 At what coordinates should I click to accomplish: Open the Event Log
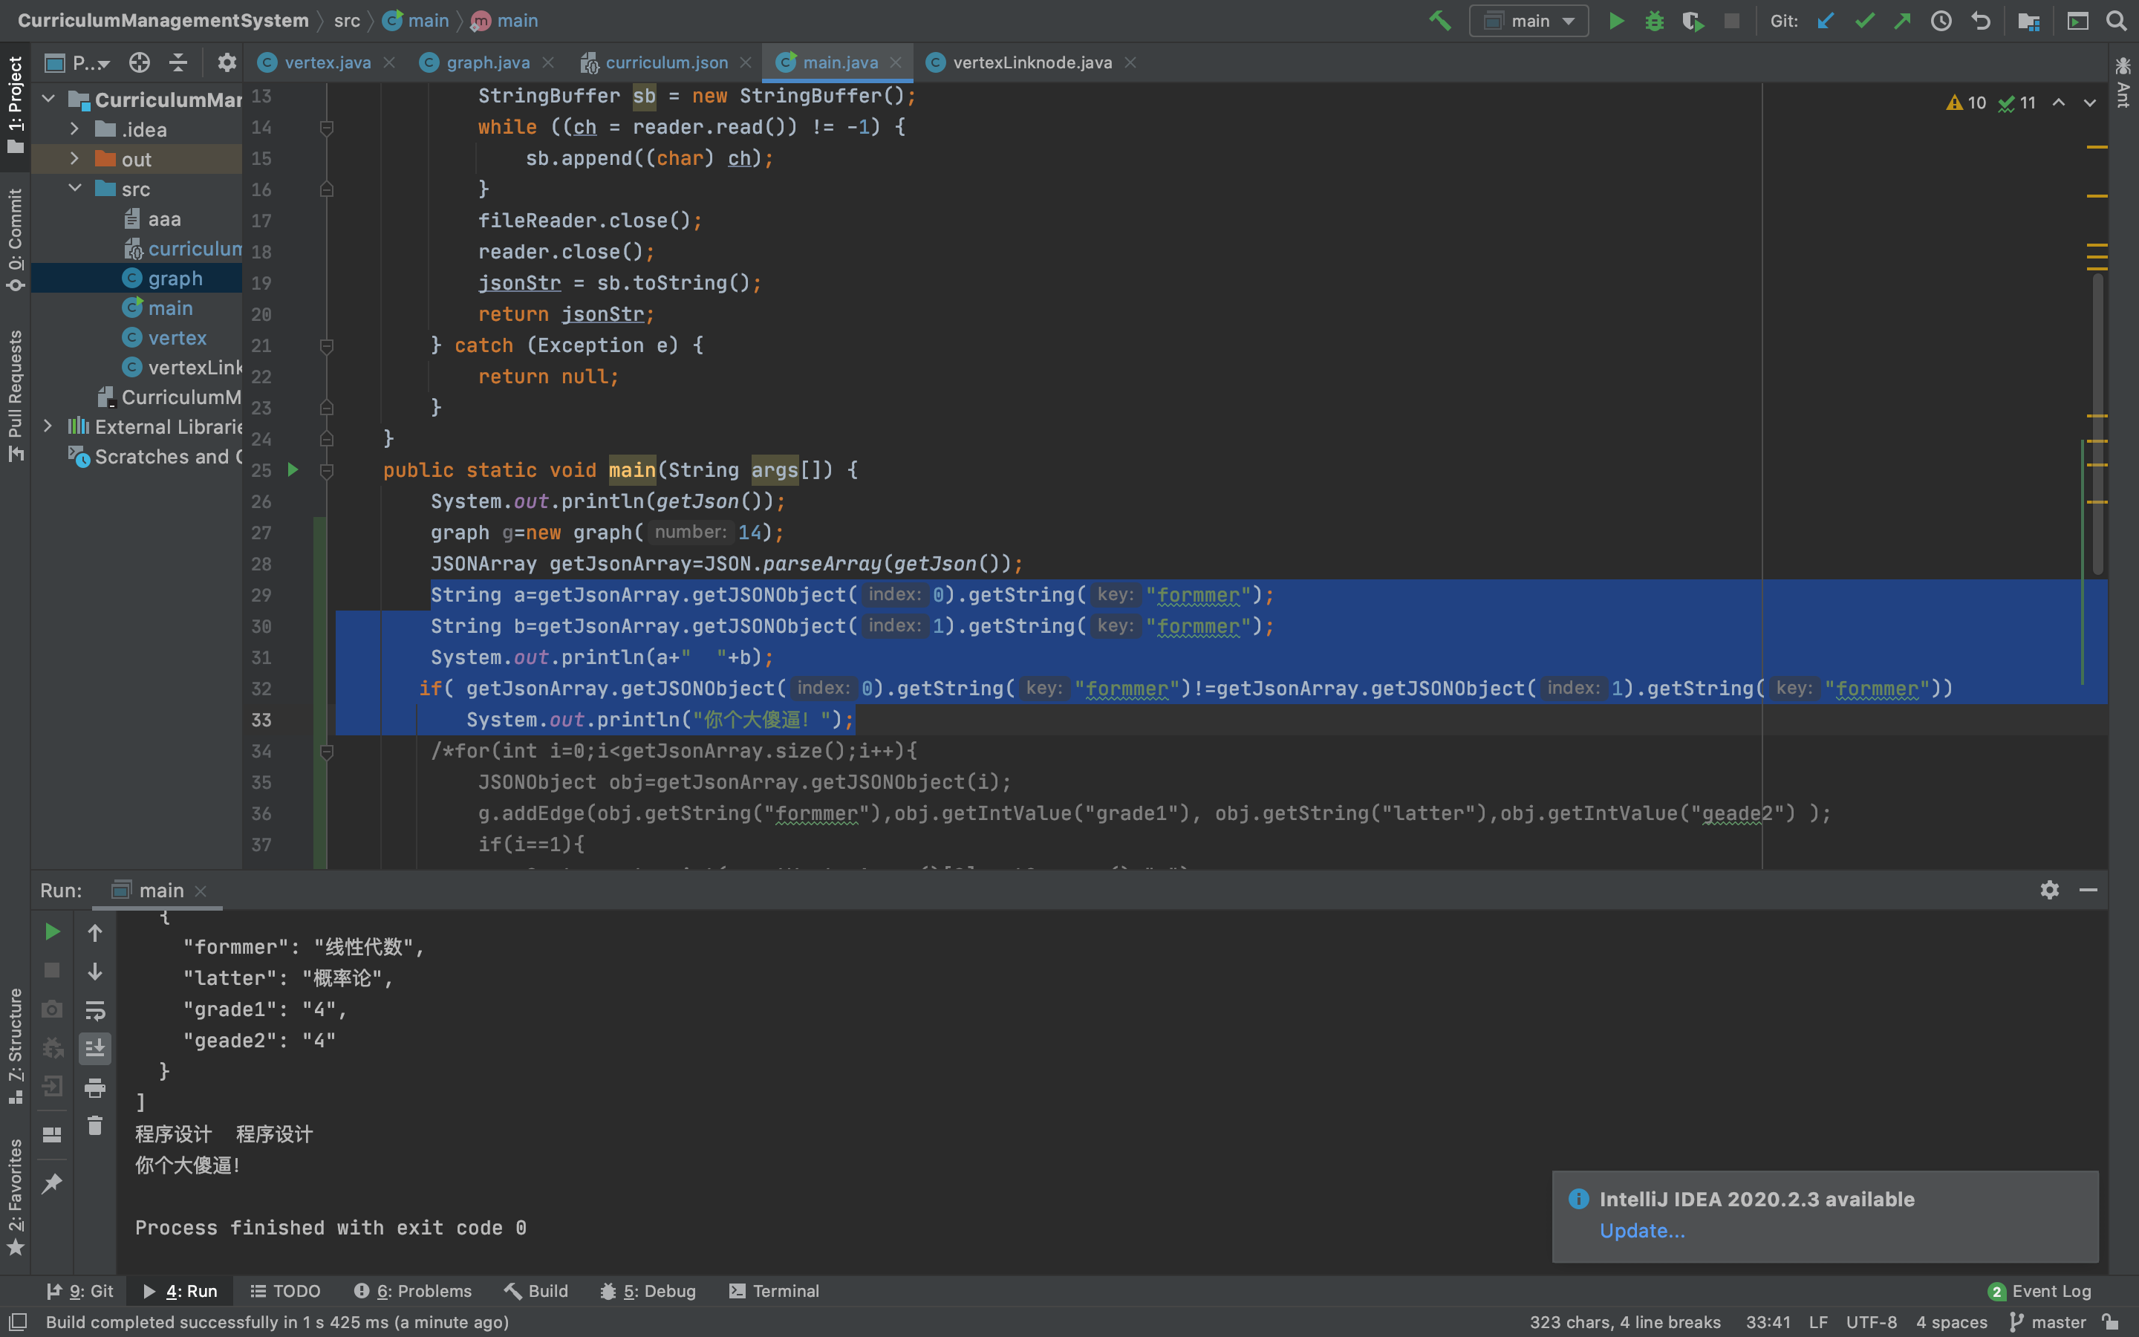2039,1291
